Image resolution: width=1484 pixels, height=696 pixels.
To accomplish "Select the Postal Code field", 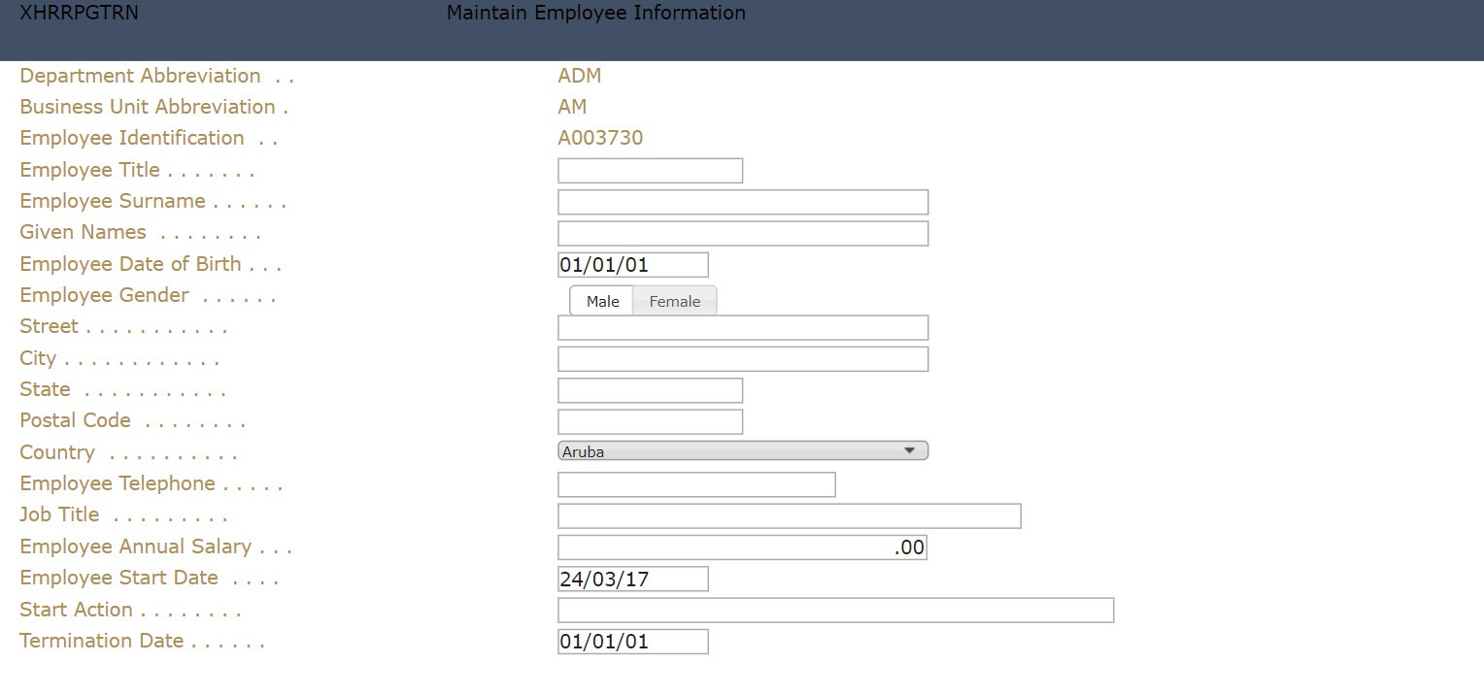I will click(x=650, y=422).
